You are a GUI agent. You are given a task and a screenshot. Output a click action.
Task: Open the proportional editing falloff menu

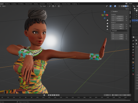(62, 6)
